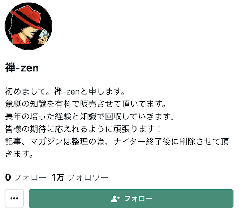Viewport: 240px width, 211px height.
Task: Click the red hat in the avatar
Action: tap(26, 17)
